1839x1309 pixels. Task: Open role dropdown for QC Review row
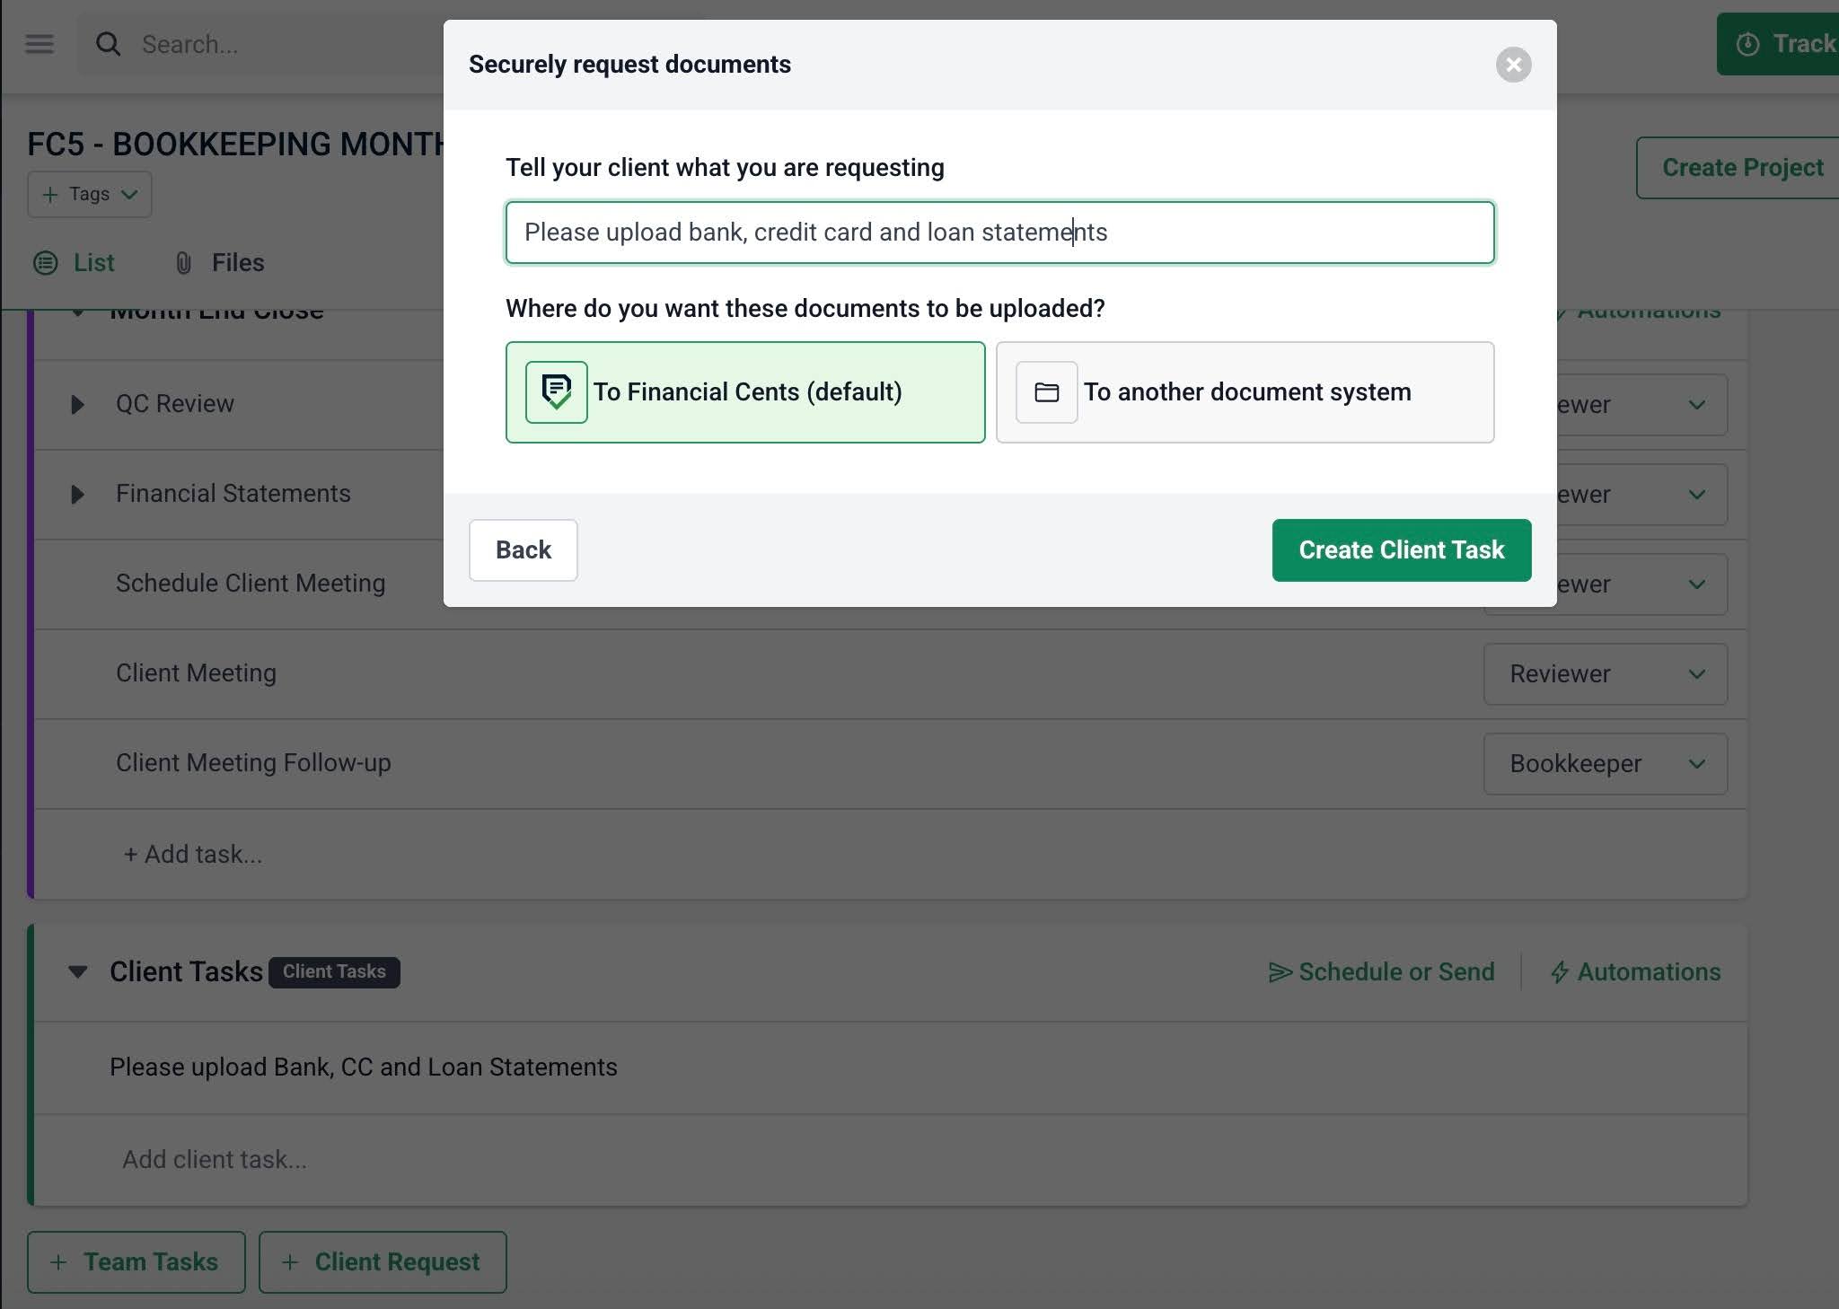click(x=1641, y=405)
